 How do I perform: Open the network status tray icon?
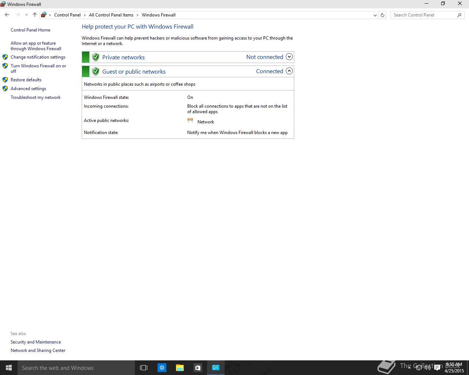pyautogui.click(x=418, y=368)
